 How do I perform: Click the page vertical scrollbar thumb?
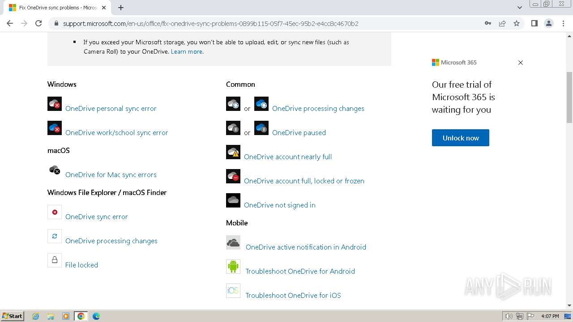point(569,97)
